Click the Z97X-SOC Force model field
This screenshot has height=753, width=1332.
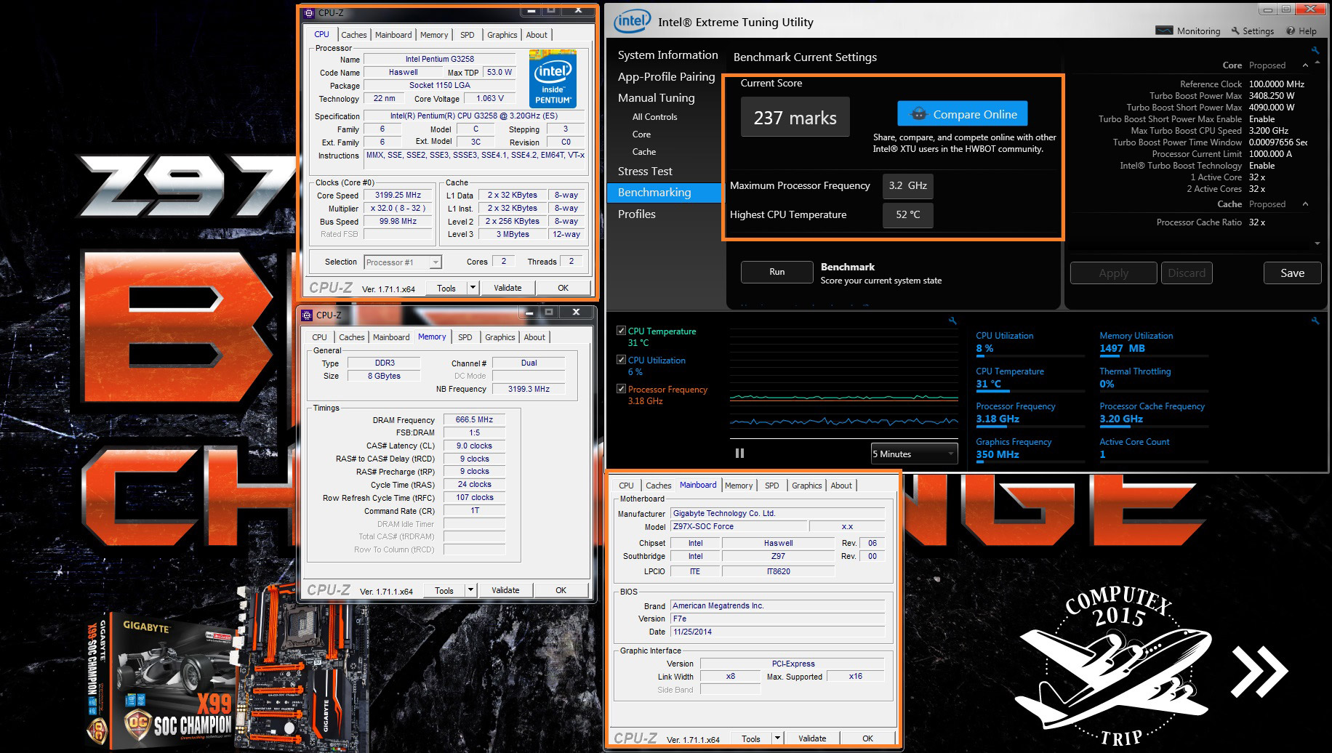click(x=738, y=527)
